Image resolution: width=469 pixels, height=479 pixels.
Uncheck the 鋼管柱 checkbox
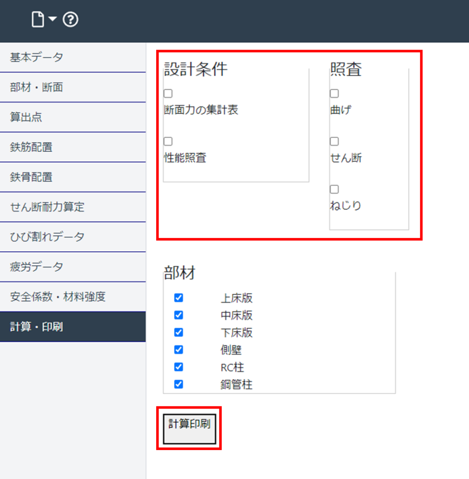pos(179,384)
